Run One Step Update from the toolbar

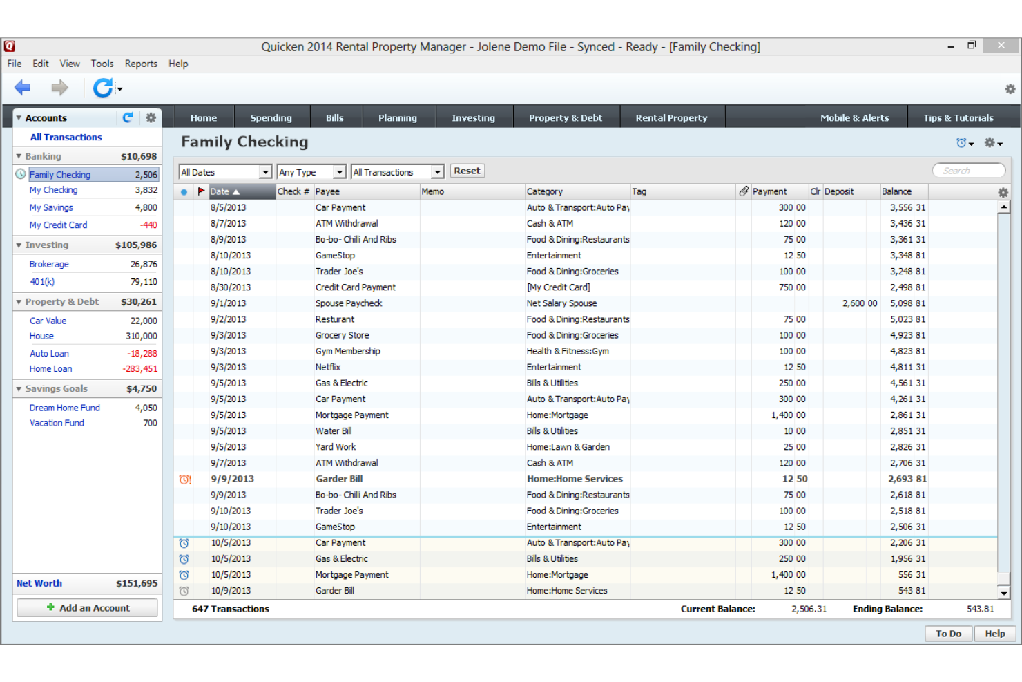pyautogui.click(x=103, y=88)
